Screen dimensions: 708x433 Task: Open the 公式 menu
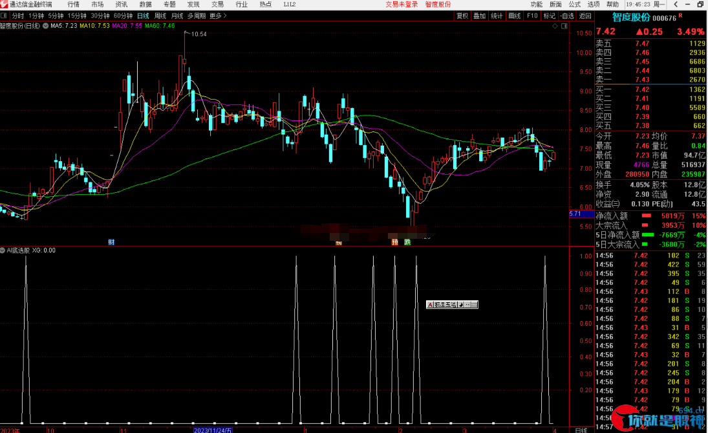[574, 4]
